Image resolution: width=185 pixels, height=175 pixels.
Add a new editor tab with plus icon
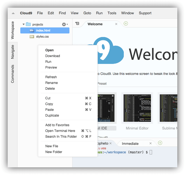click(x=126, y=24)
